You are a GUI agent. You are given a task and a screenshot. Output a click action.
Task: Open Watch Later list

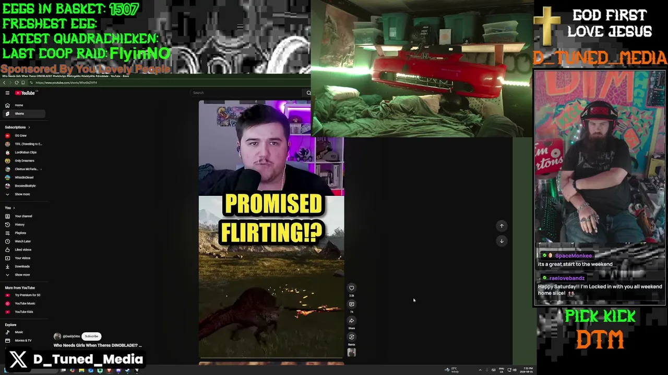pos(23,241)
